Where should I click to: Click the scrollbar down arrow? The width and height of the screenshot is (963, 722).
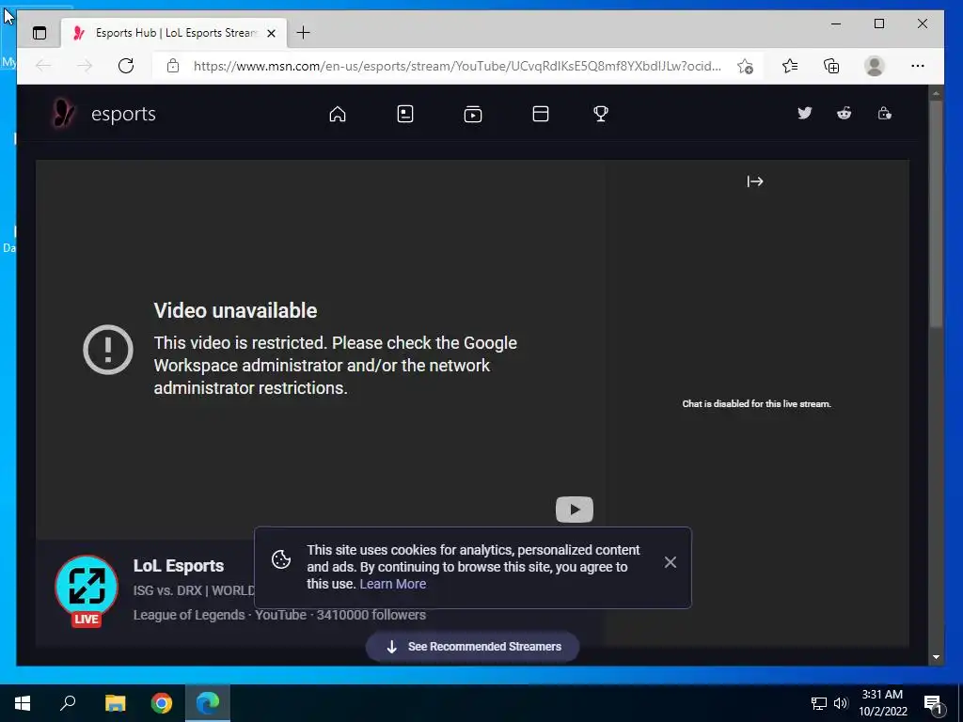(936, 657)
